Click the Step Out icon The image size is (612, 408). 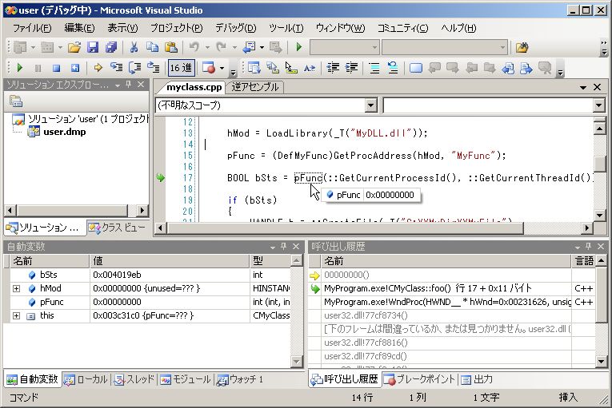pyautogui.click(x=154, y=68)
